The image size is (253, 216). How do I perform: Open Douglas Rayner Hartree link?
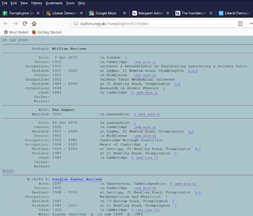[77, 179]
